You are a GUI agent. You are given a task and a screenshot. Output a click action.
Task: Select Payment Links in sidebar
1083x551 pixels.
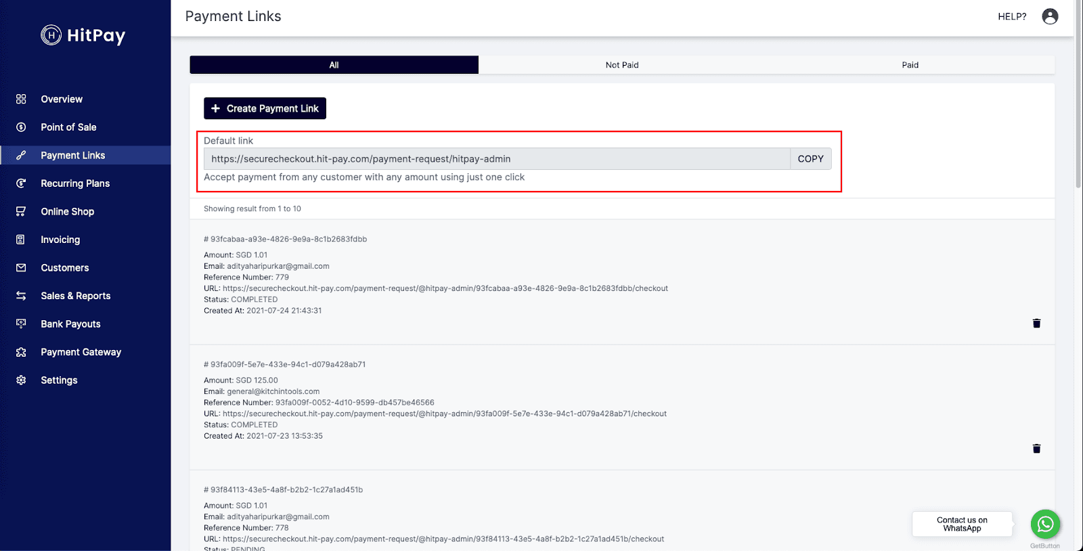coord(73,155)
